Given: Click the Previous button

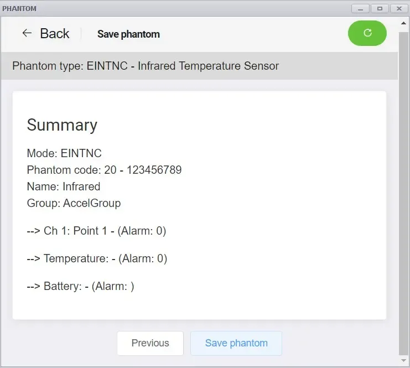Looking at the screenshot, I should coord(150,343).
